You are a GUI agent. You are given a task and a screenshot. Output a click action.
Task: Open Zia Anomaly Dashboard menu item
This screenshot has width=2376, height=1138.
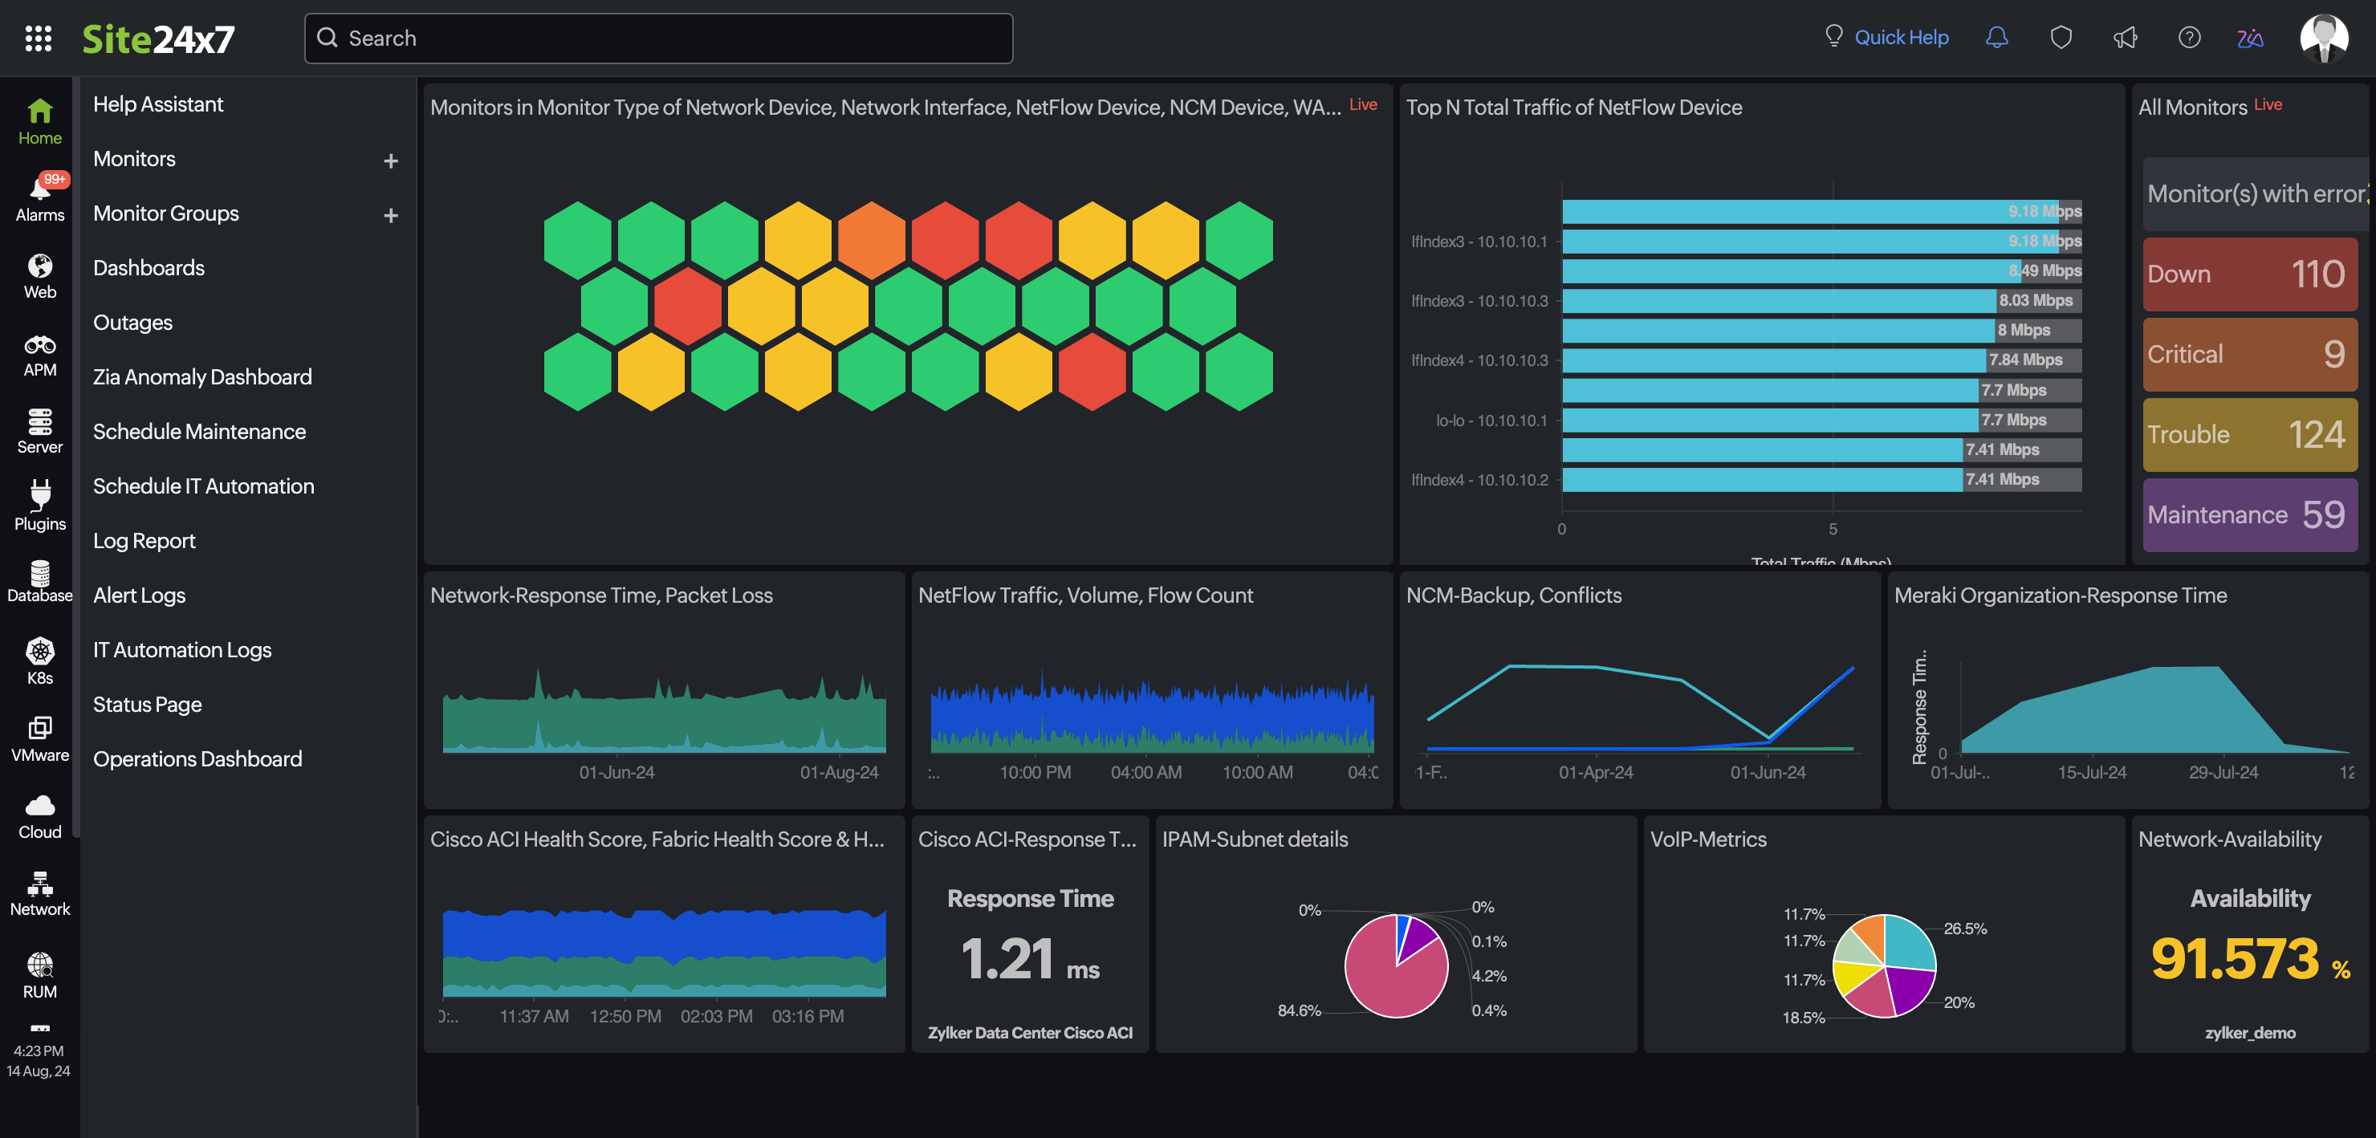pos(202,377)
